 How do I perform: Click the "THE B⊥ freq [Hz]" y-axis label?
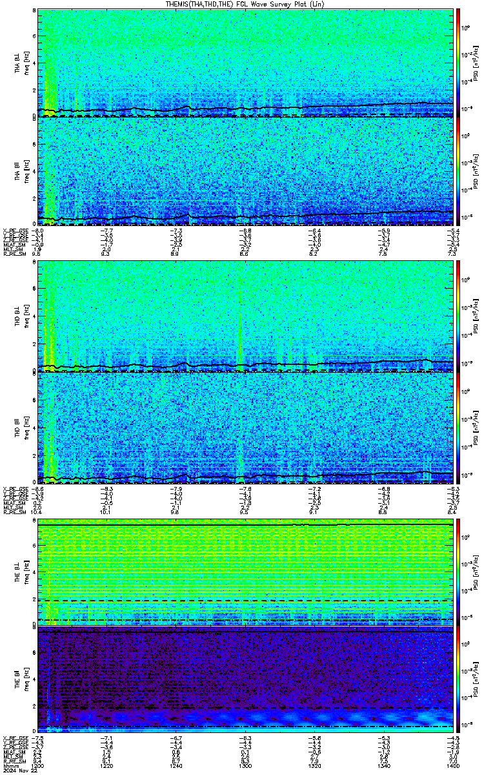(x=21, y=572)
